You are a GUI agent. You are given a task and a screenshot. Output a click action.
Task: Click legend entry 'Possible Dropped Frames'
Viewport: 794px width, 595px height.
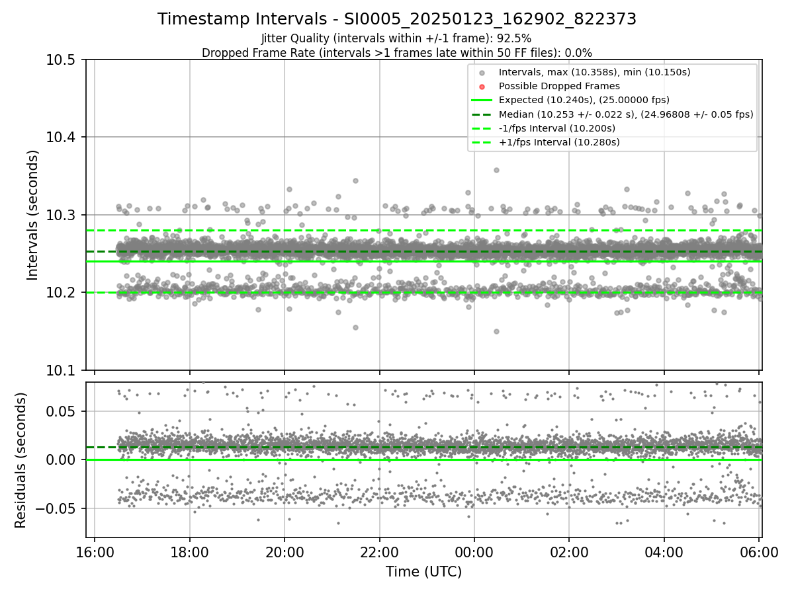point(559,86)
